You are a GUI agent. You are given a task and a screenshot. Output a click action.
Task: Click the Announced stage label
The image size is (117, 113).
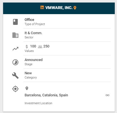tap(34, 60)
